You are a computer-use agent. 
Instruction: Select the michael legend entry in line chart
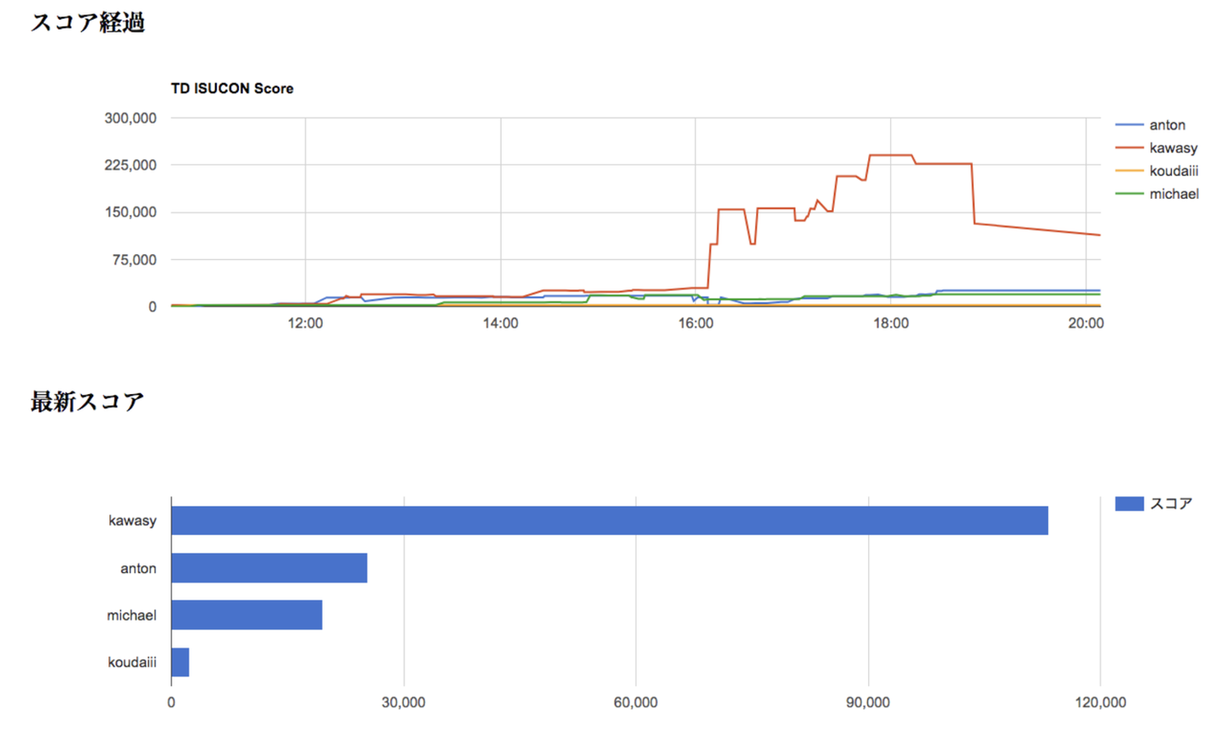point(1174,194)
